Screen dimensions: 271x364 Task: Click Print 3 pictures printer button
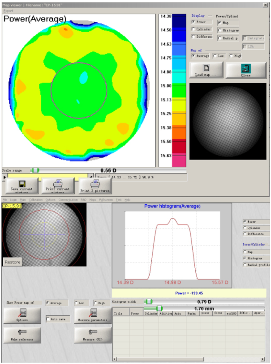(x=95, y=186)
